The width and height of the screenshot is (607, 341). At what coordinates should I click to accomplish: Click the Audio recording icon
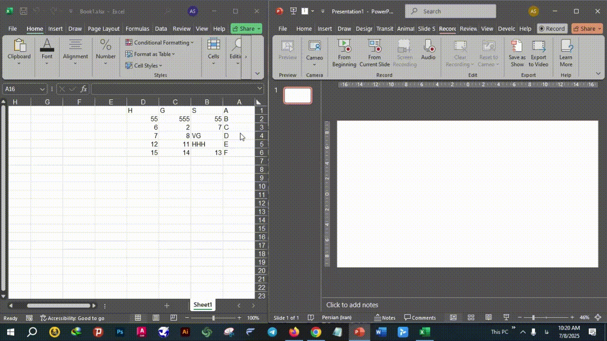point(428,49)
